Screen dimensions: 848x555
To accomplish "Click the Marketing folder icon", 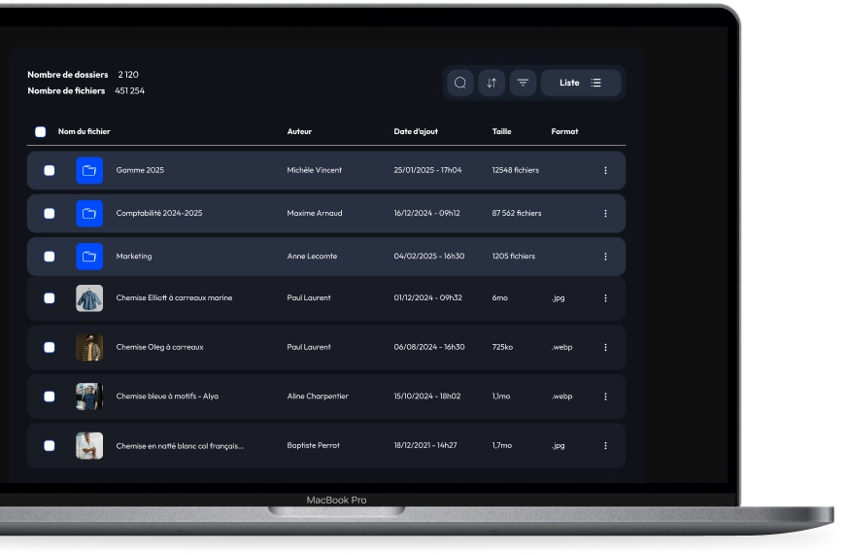I will (89, 257).
